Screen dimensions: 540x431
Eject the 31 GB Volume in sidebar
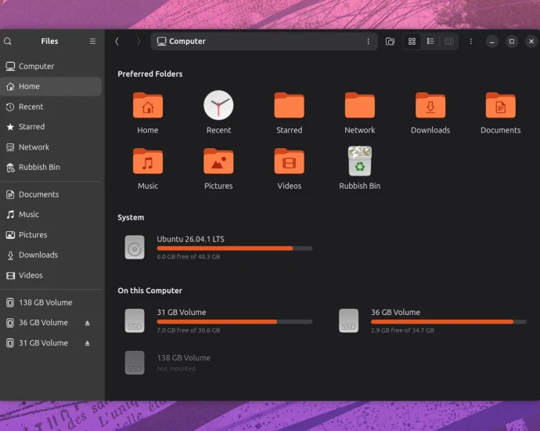click(87, 343)
